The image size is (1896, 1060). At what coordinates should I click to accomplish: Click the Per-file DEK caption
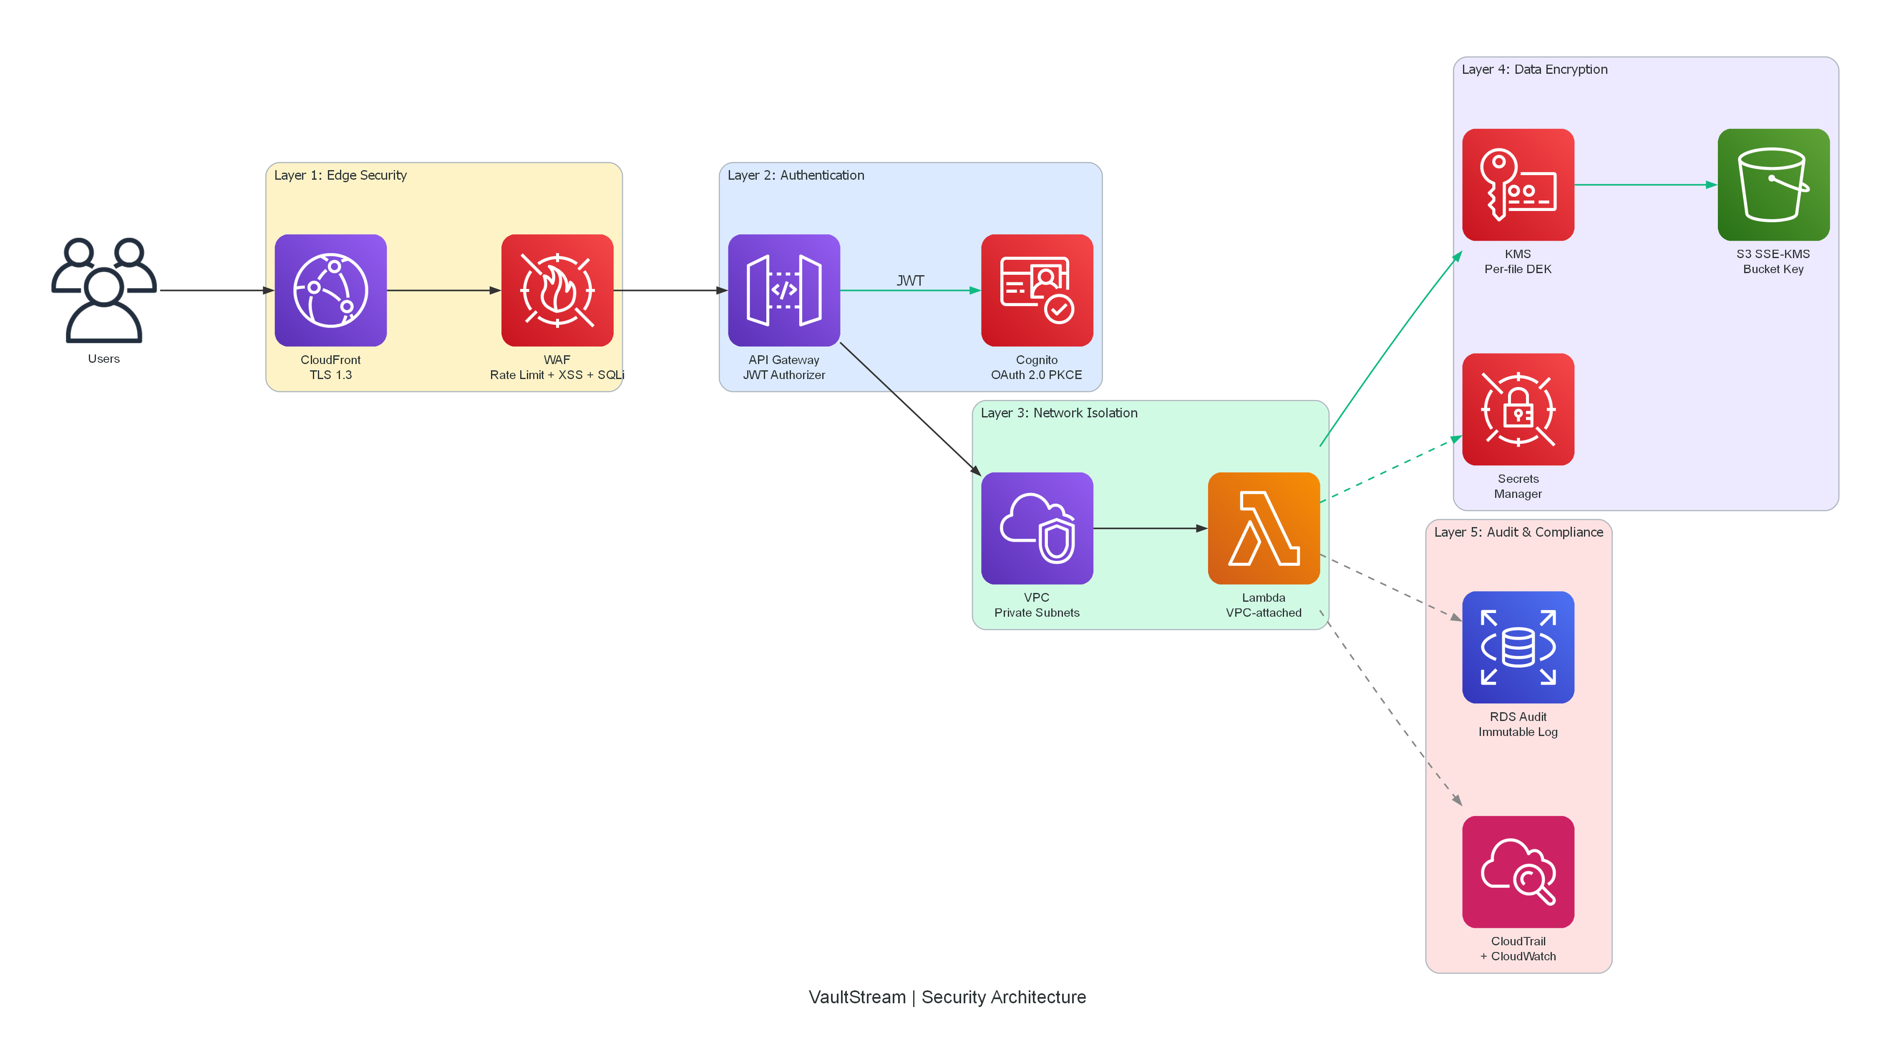point(1518,269)
